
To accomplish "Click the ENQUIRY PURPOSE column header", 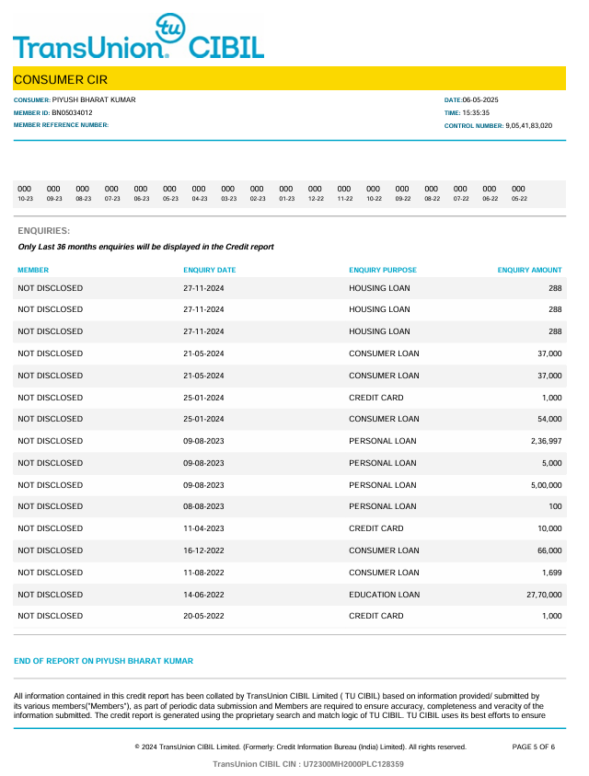I will pos(383,270).
